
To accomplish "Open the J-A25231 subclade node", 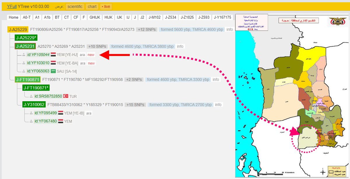I will 25,46.
